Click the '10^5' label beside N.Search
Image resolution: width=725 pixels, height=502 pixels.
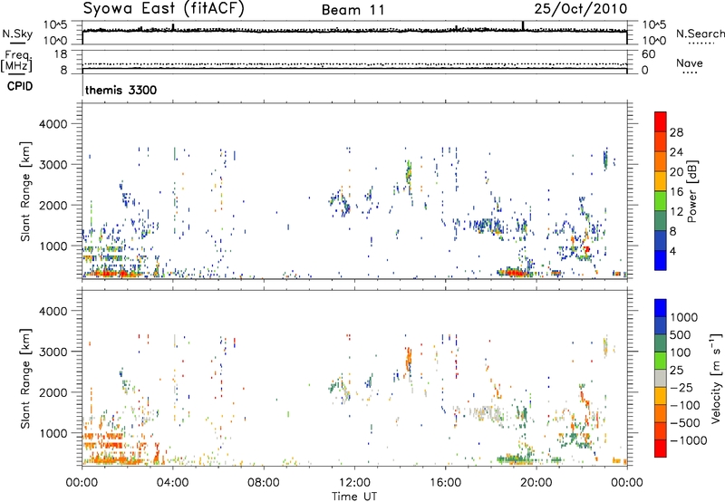[654, 25]
